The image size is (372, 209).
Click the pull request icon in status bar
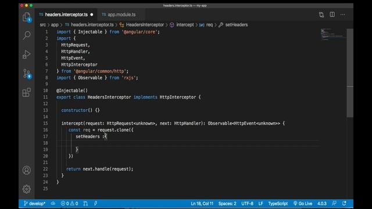[x=85, y=204]
